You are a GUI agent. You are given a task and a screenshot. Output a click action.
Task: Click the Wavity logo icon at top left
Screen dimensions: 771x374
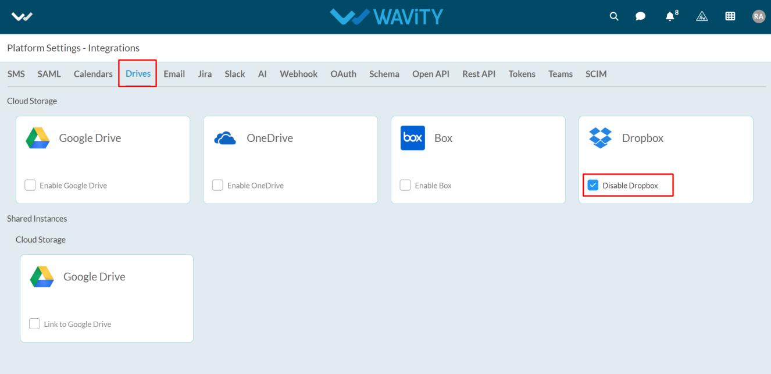point(22,16)
